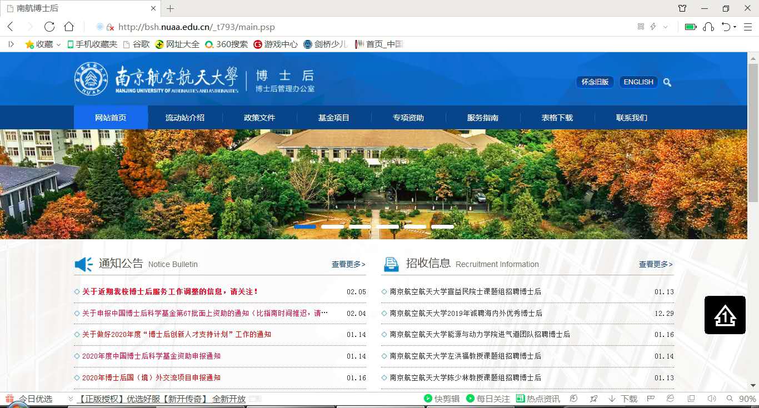Go to the browser home page icon
759x408 pixels.
point(69,27)
